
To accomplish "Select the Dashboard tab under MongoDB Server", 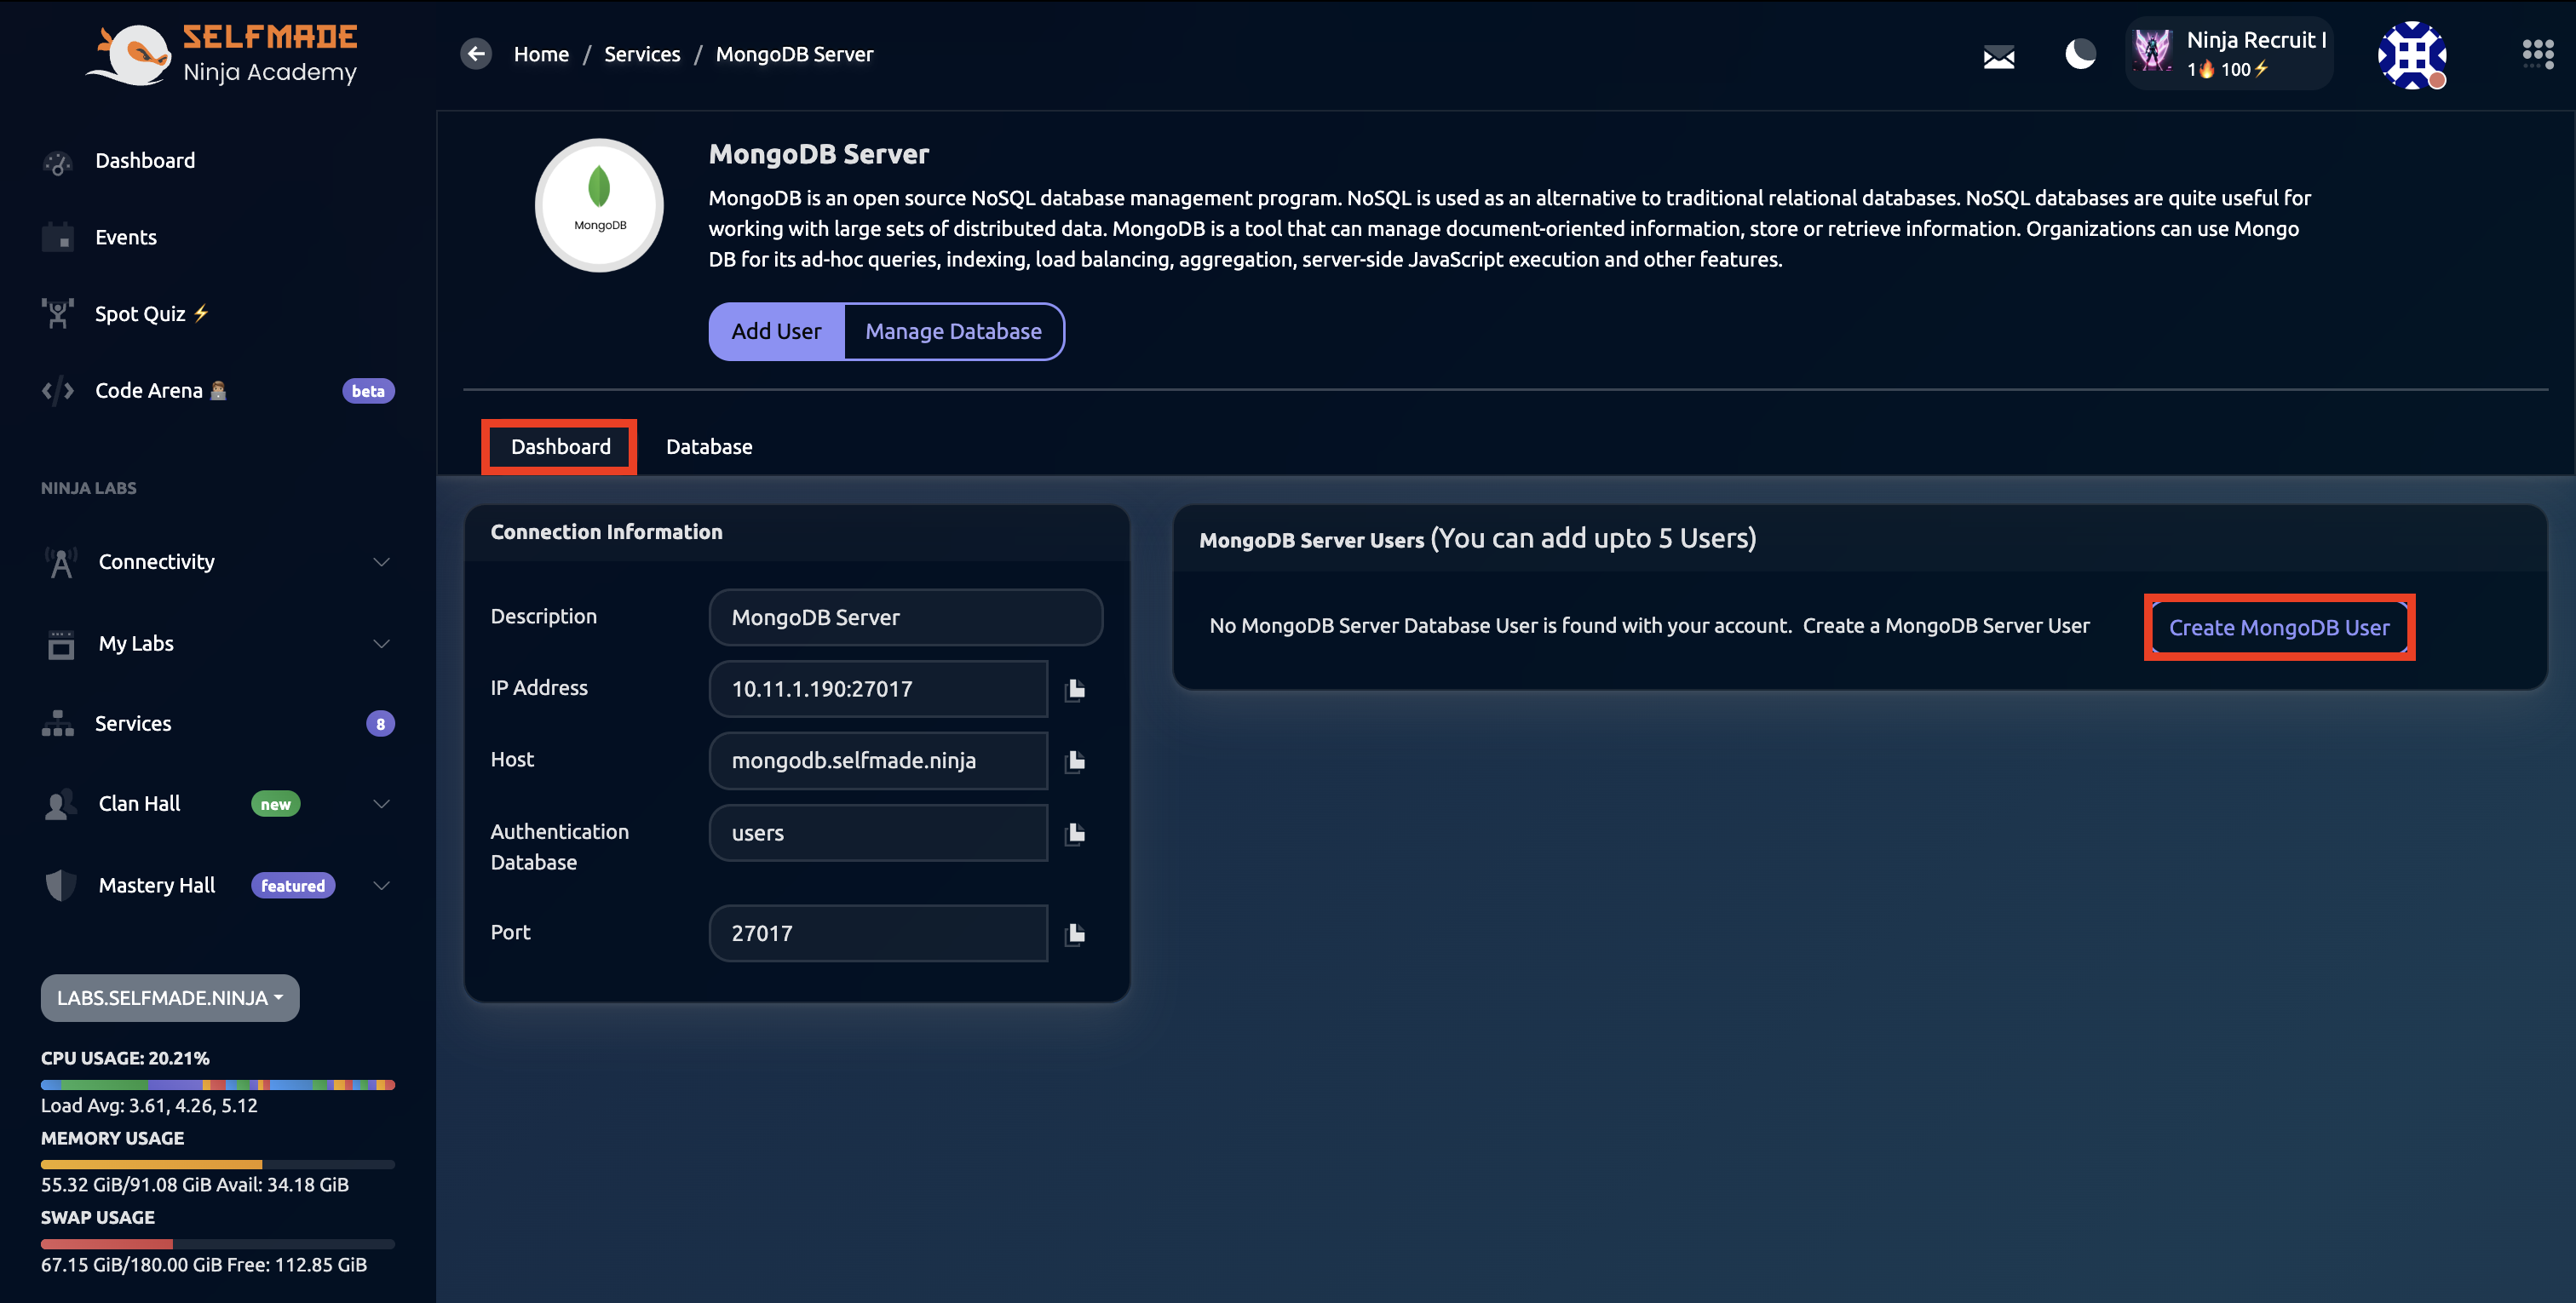I will point(560,447).
